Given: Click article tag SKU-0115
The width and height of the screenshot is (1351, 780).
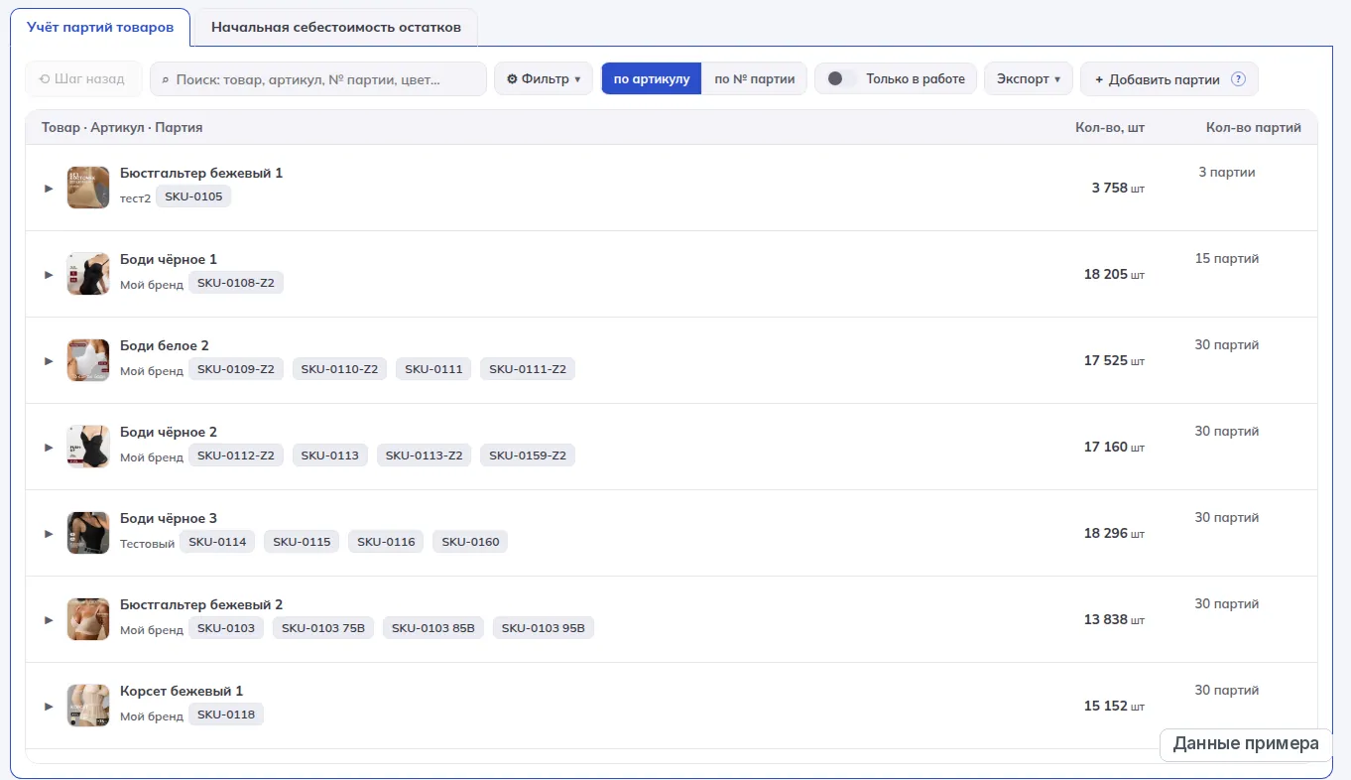Looking at the screenshot, I should (302, 542).
